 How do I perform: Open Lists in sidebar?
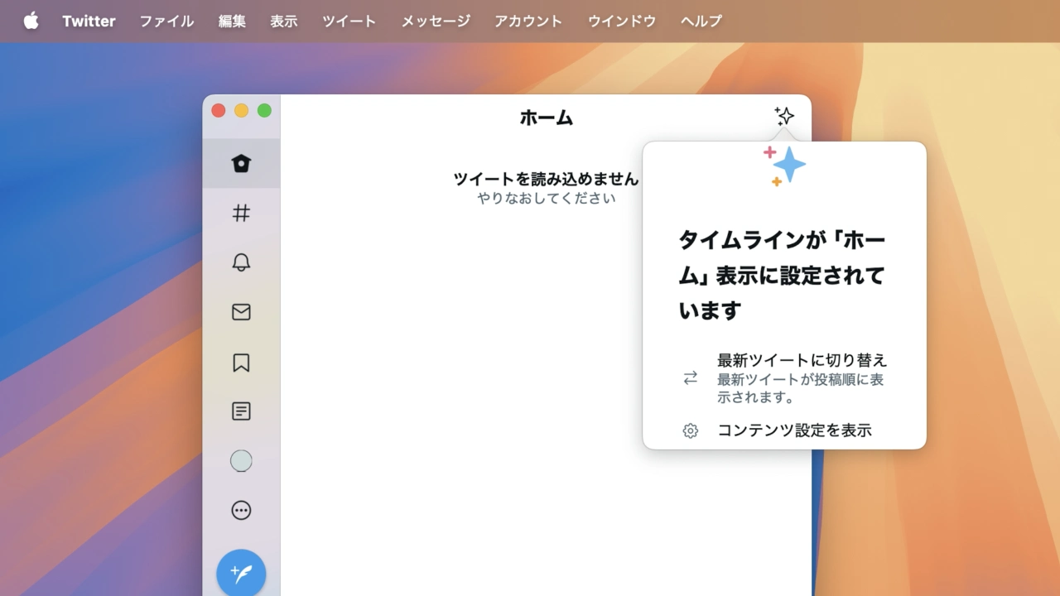[x=241, y=411]
